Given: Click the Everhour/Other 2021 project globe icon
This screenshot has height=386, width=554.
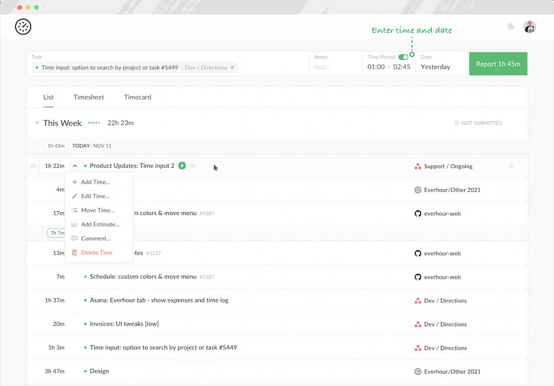Looking at the screenshot, I should [x=417, y=189].
